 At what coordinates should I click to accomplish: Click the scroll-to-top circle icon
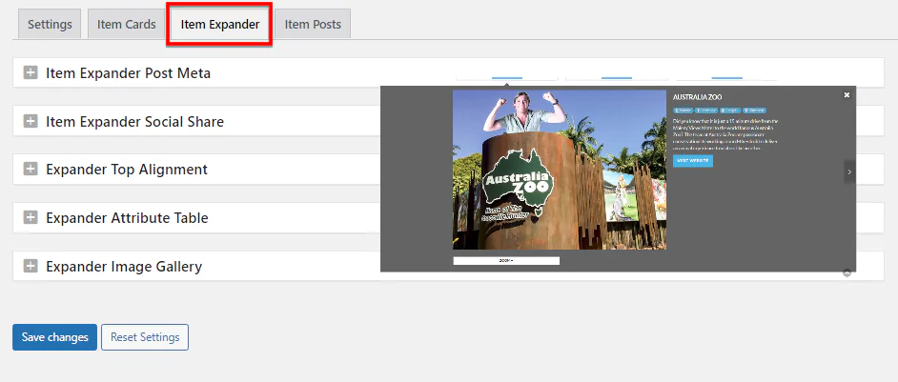tap(847, 273)
